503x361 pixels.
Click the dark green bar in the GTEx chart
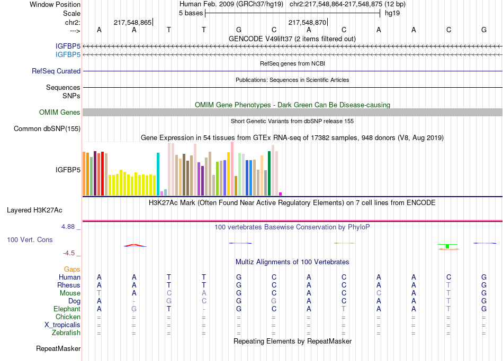click(x=269, y=173)
